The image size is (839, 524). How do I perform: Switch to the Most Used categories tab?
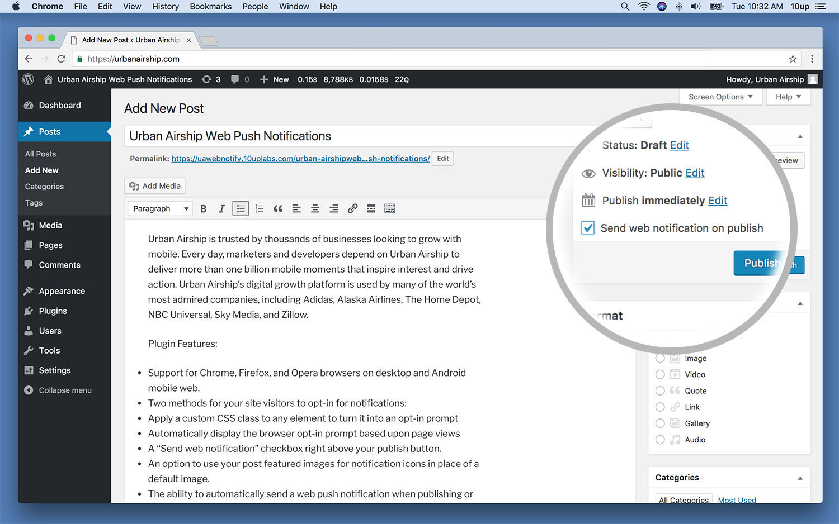click(x=737, y=500)
